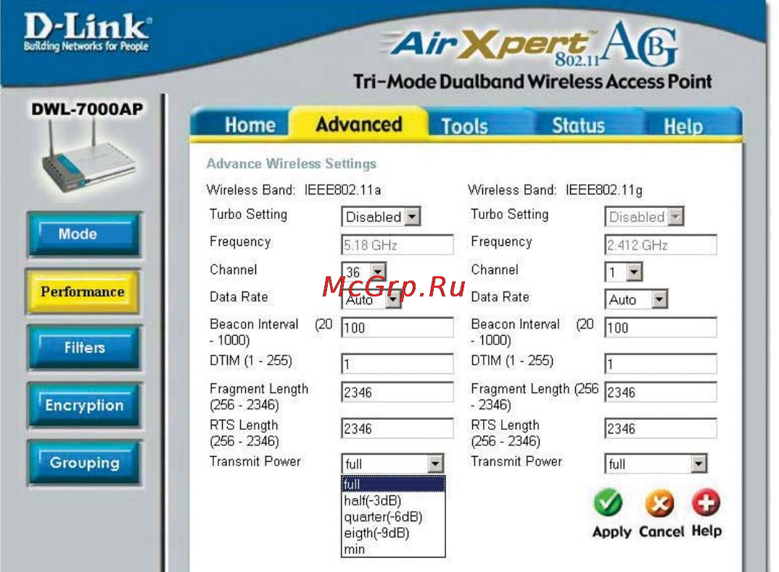Viewport: 779px width, 572px height.
Task: Click the 5.18 GHz frequency field
Action: coord(397,245)
